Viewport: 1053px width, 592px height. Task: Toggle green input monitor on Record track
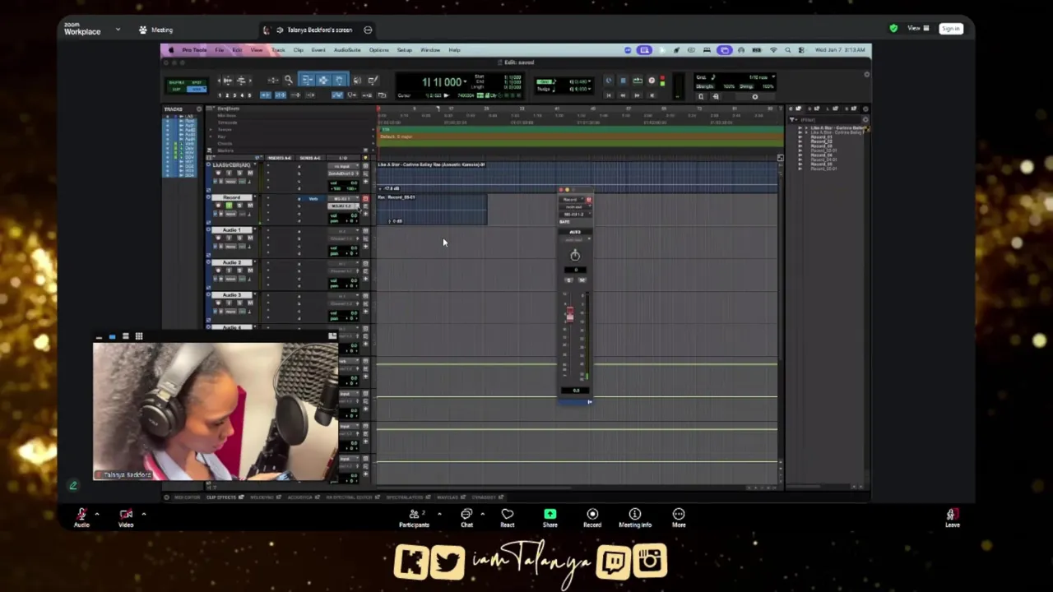tap(229, 206)
